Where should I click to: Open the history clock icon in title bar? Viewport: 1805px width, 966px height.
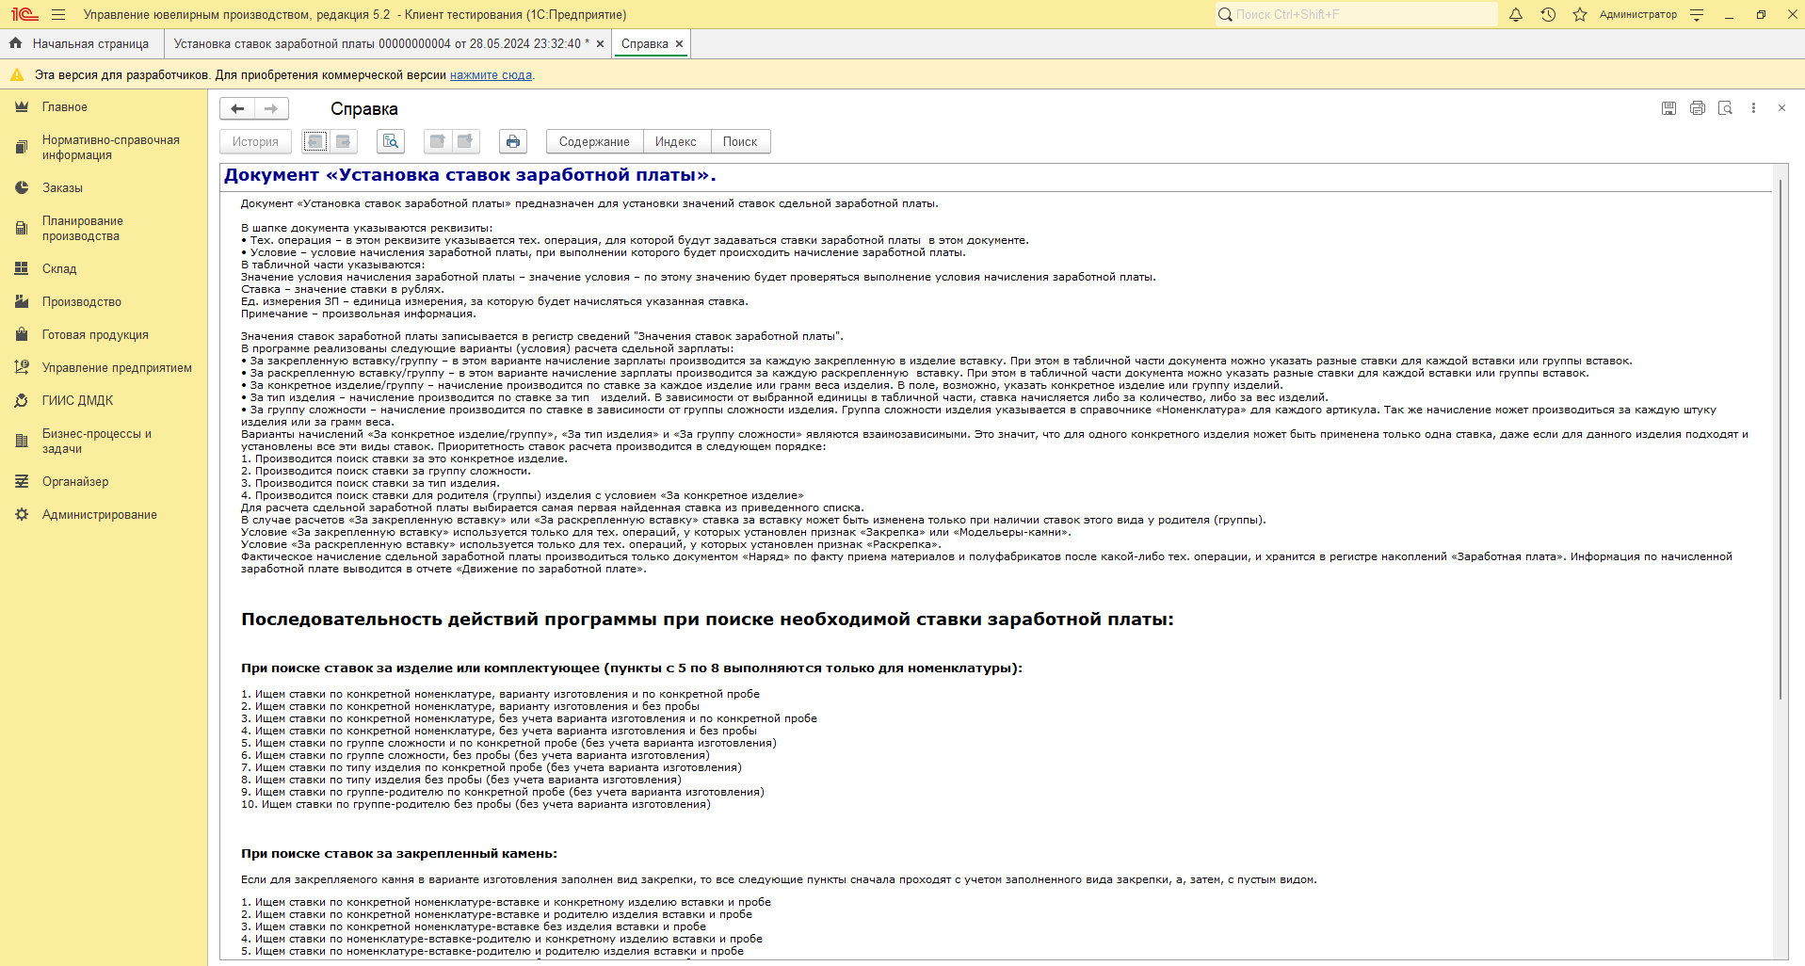[x=1548, y=14]
